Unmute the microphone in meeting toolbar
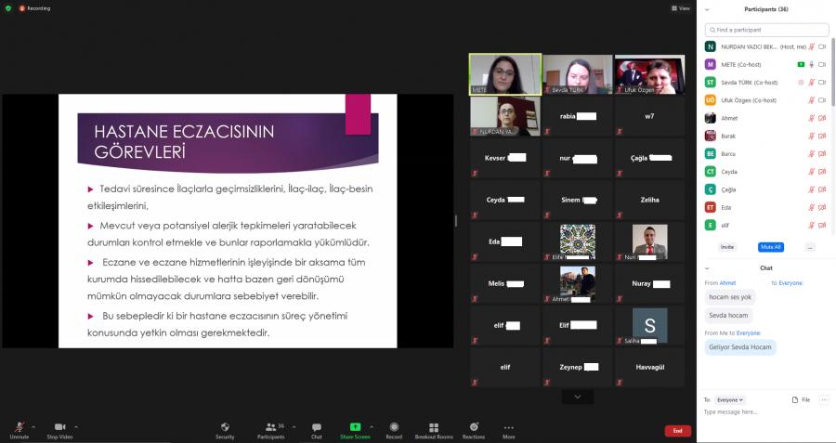836x443 pixels. tap(20, 427)
